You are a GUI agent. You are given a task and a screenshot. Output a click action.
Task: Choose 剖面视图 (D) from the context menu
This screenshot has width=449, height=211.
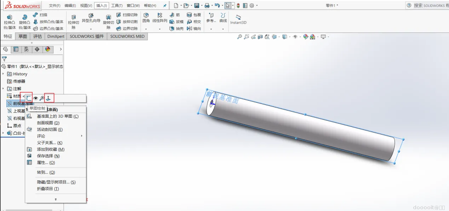[x=48, y=123]
